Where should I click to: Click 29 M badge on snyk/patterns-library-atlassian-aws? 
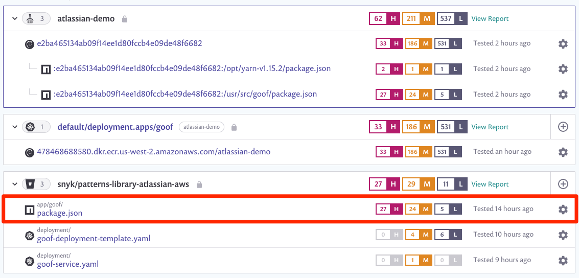pos(419,184)
